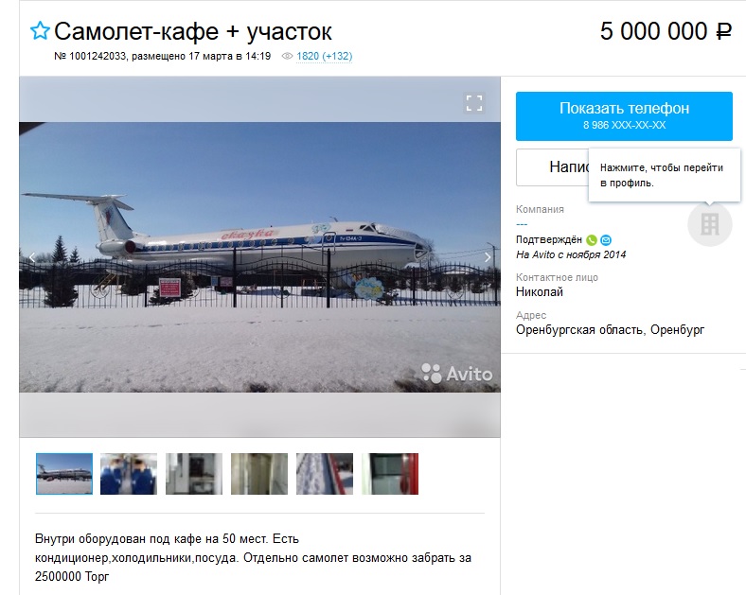Select fourth thumbnail of corridor
The image size is (746, 595).
(x=259, y=474)
